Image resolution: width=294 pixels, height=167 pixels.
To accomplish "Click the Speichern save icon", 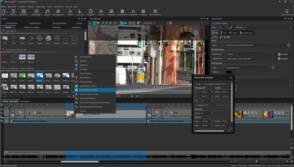I will pos(24,12).
